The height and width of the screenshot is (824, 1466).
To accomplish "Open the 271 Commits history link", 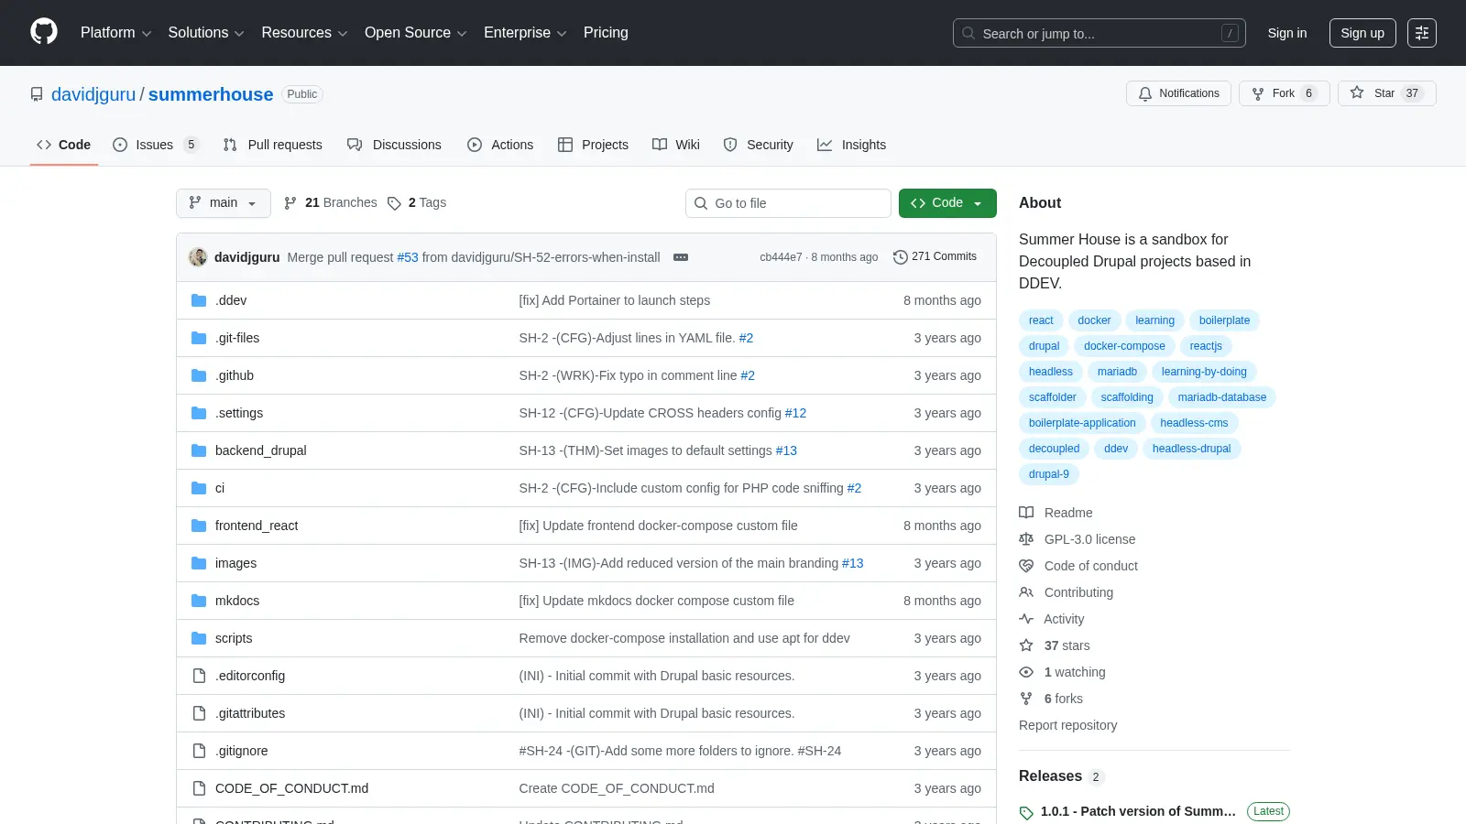I will pos(935,257).
